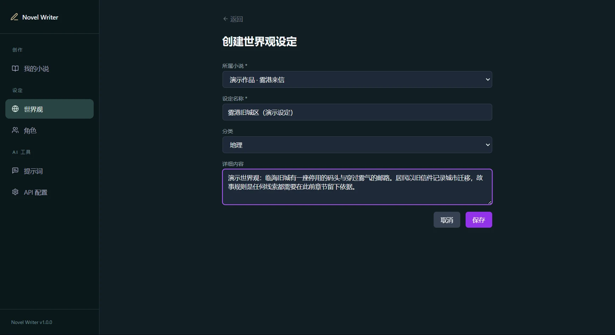Click the 创建世界观设定 heading
The image size is (615, 335).
pos(259,42)
